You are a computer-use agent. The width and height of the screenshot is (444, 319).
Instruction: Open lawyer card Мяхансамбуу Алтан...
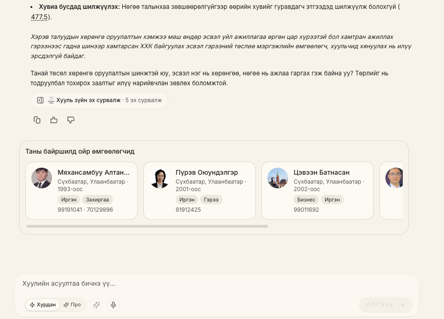tap(81, 191)
